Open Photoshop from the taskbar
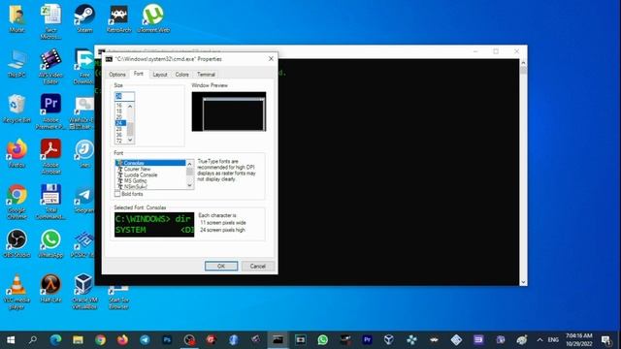Image resolution: width=621 pixels, height=349 pixels. pyautogui.click(x=167, y=340)
